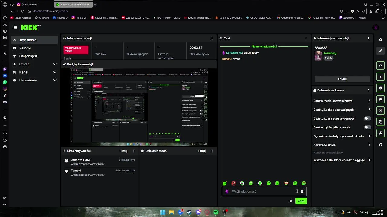Click the Kick logo

click(x=31, y=27)
